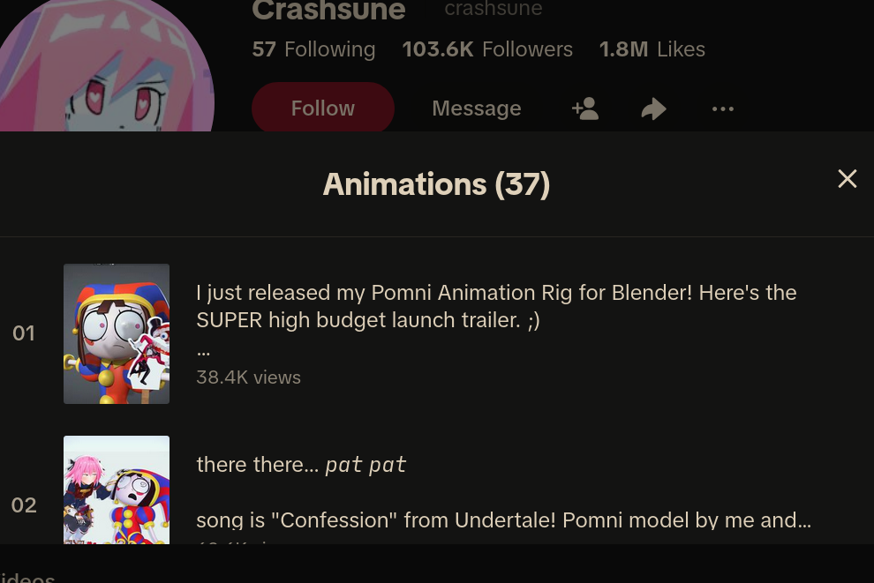The width and height of the screenshot is (874, 583).
Task: Play the pat pat video thumbnail
Action: tap(117, 490)
